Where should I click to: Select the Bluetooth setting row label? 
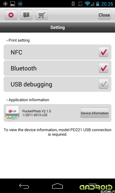[x=24, y=68]
